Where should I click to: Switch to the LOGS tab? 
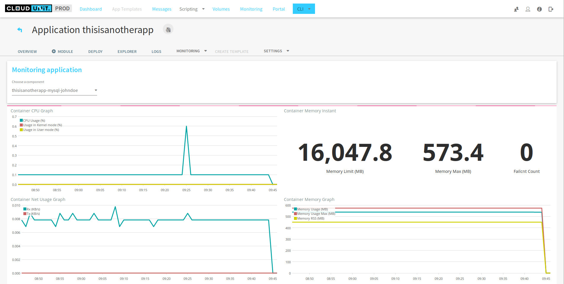tap(156, 51)
